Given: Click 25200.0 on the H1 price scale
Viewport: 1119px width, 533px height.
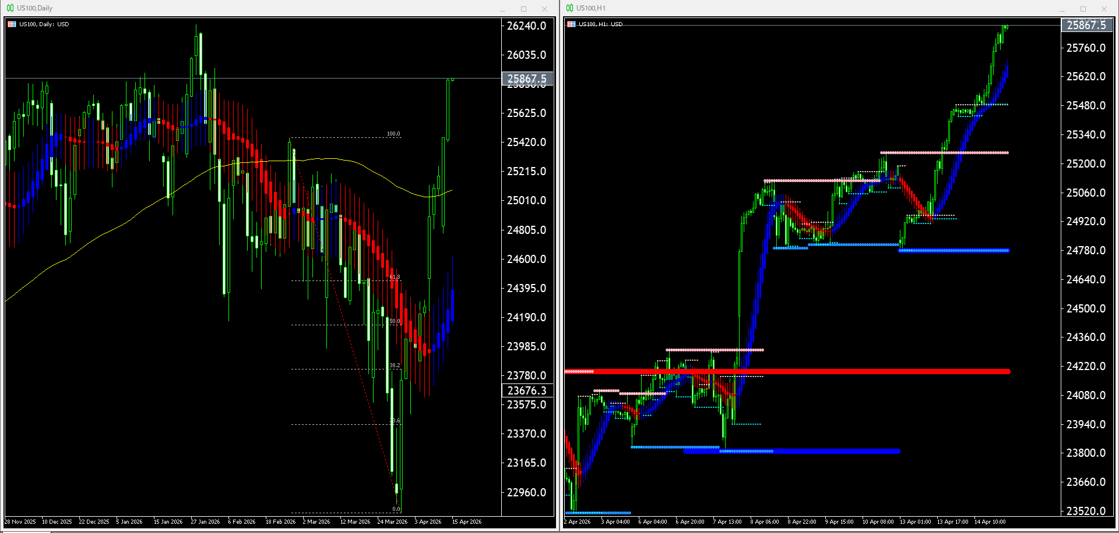Looking at the screenshot, I should point(1086,164).
